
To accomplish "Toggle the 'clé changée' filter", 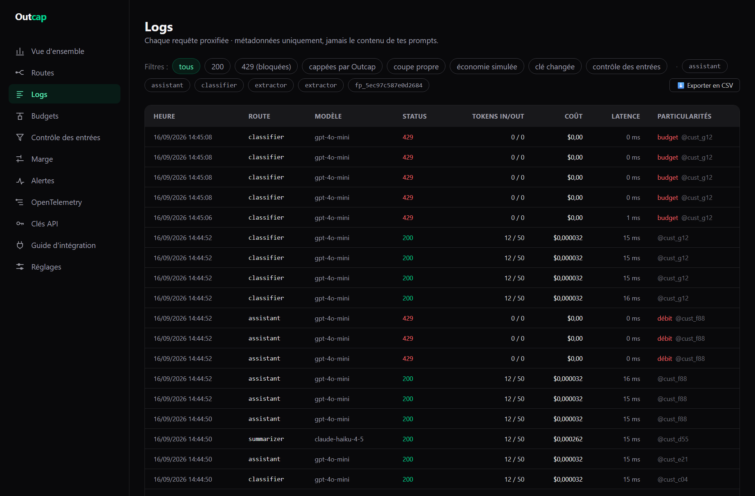I will (555, 66).
